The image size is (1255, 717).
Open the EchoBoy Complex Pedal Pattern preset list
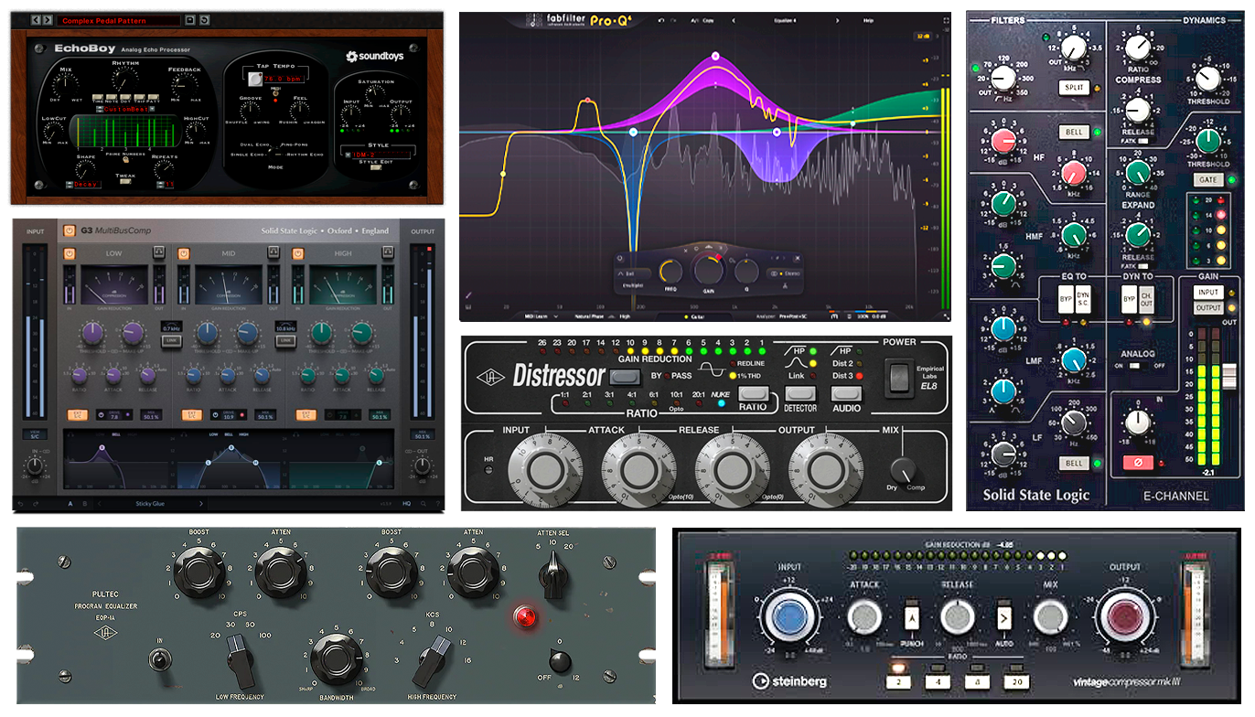tap(117, 20)
